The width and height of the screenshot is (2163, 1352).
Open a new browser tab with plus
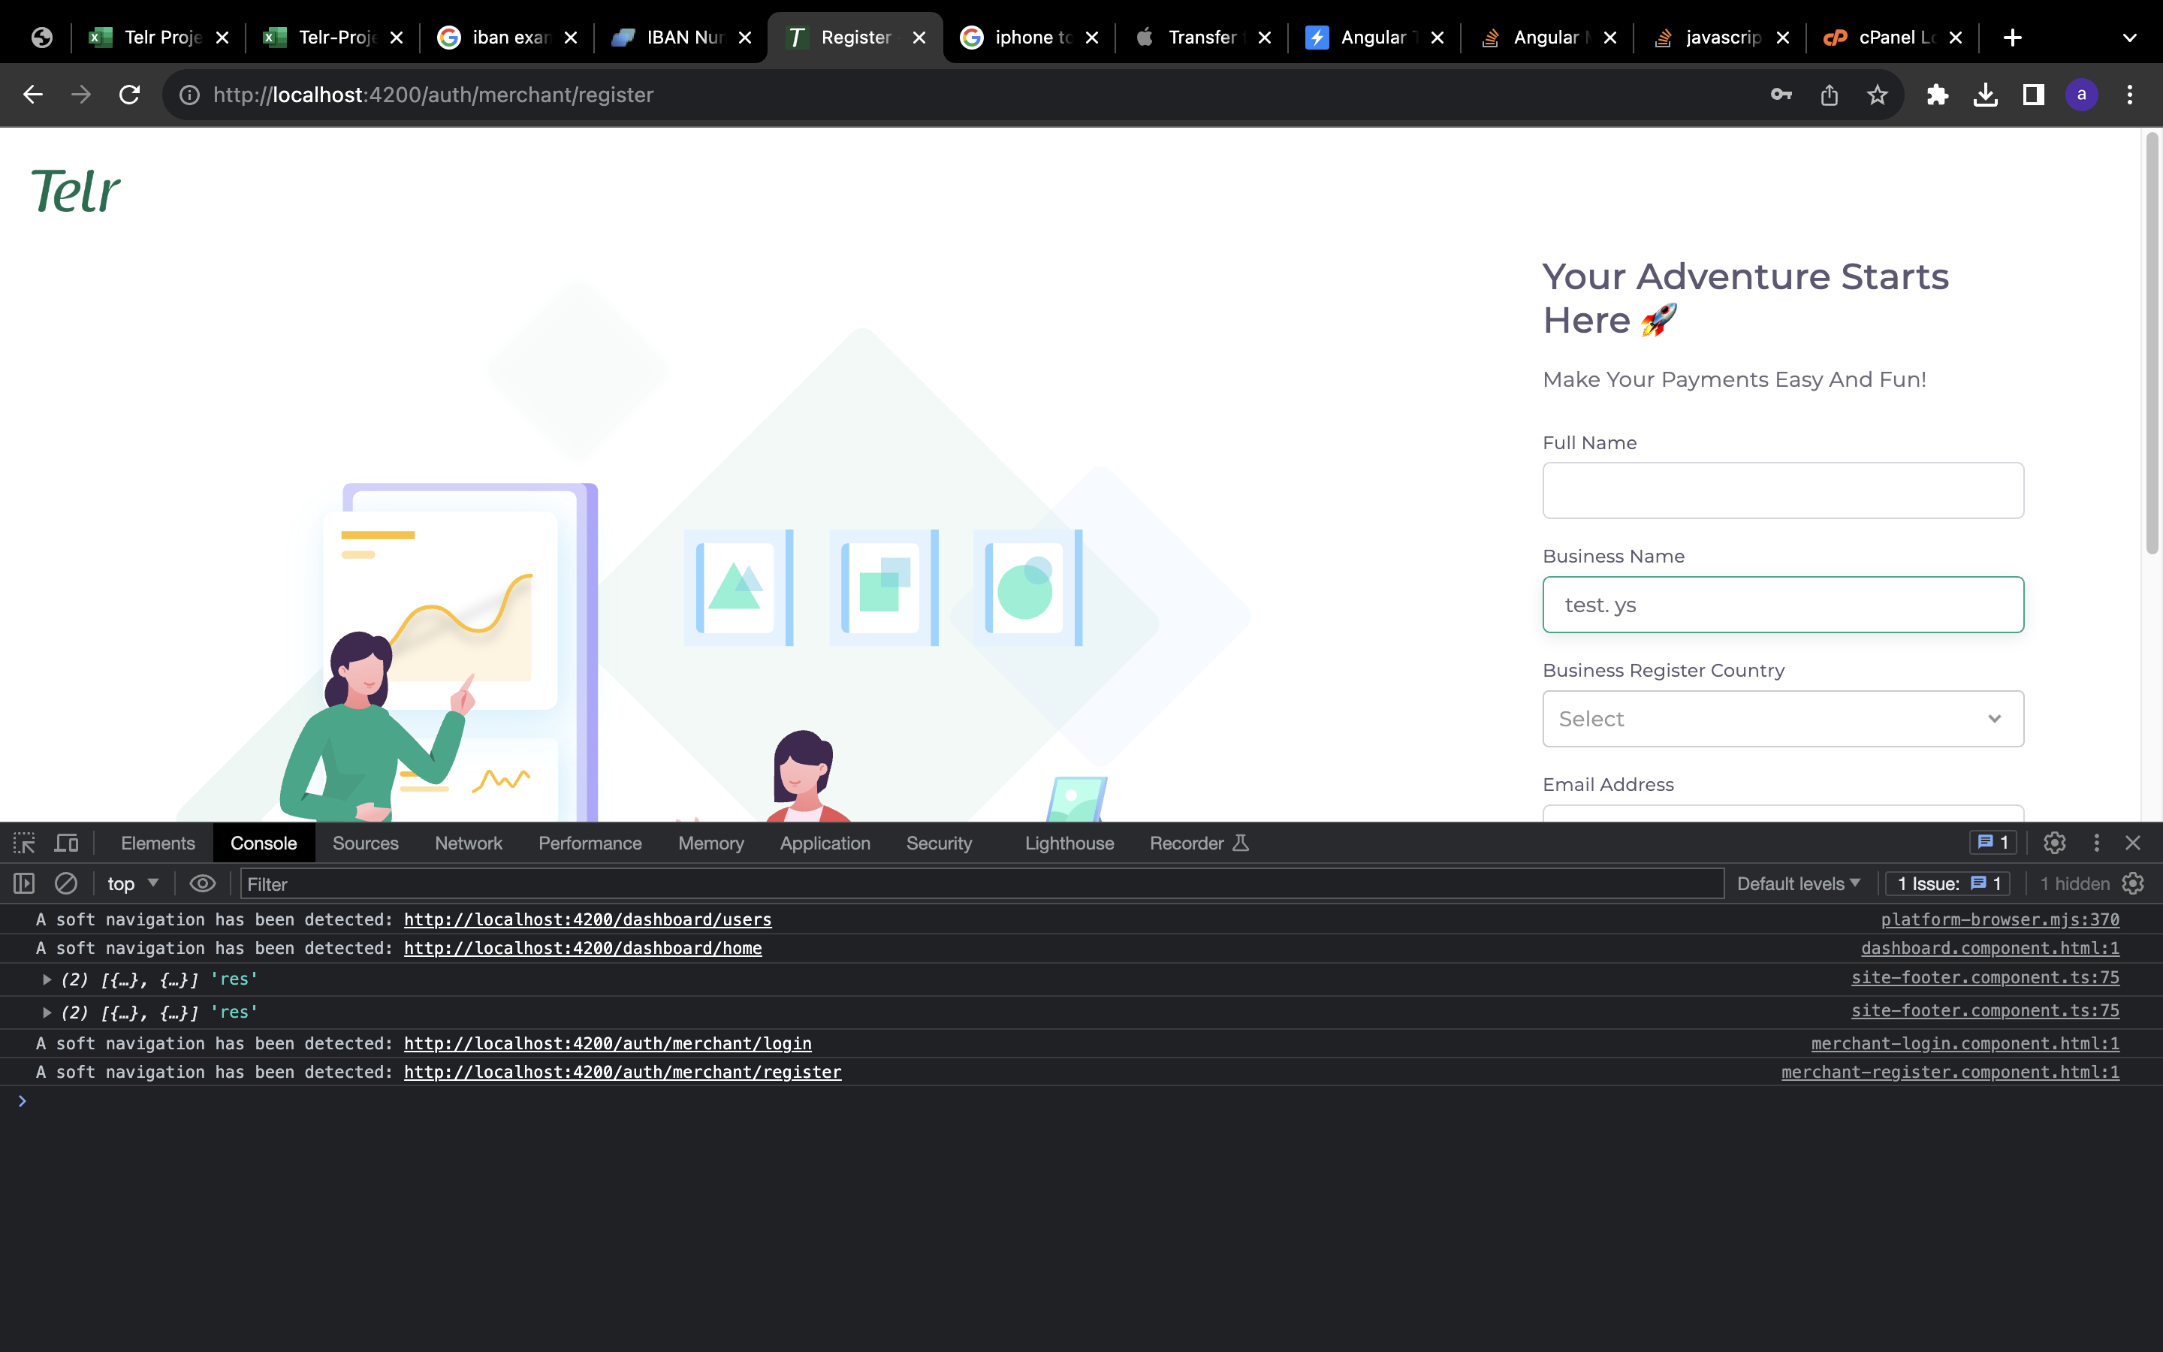(x=2013, y=38)
